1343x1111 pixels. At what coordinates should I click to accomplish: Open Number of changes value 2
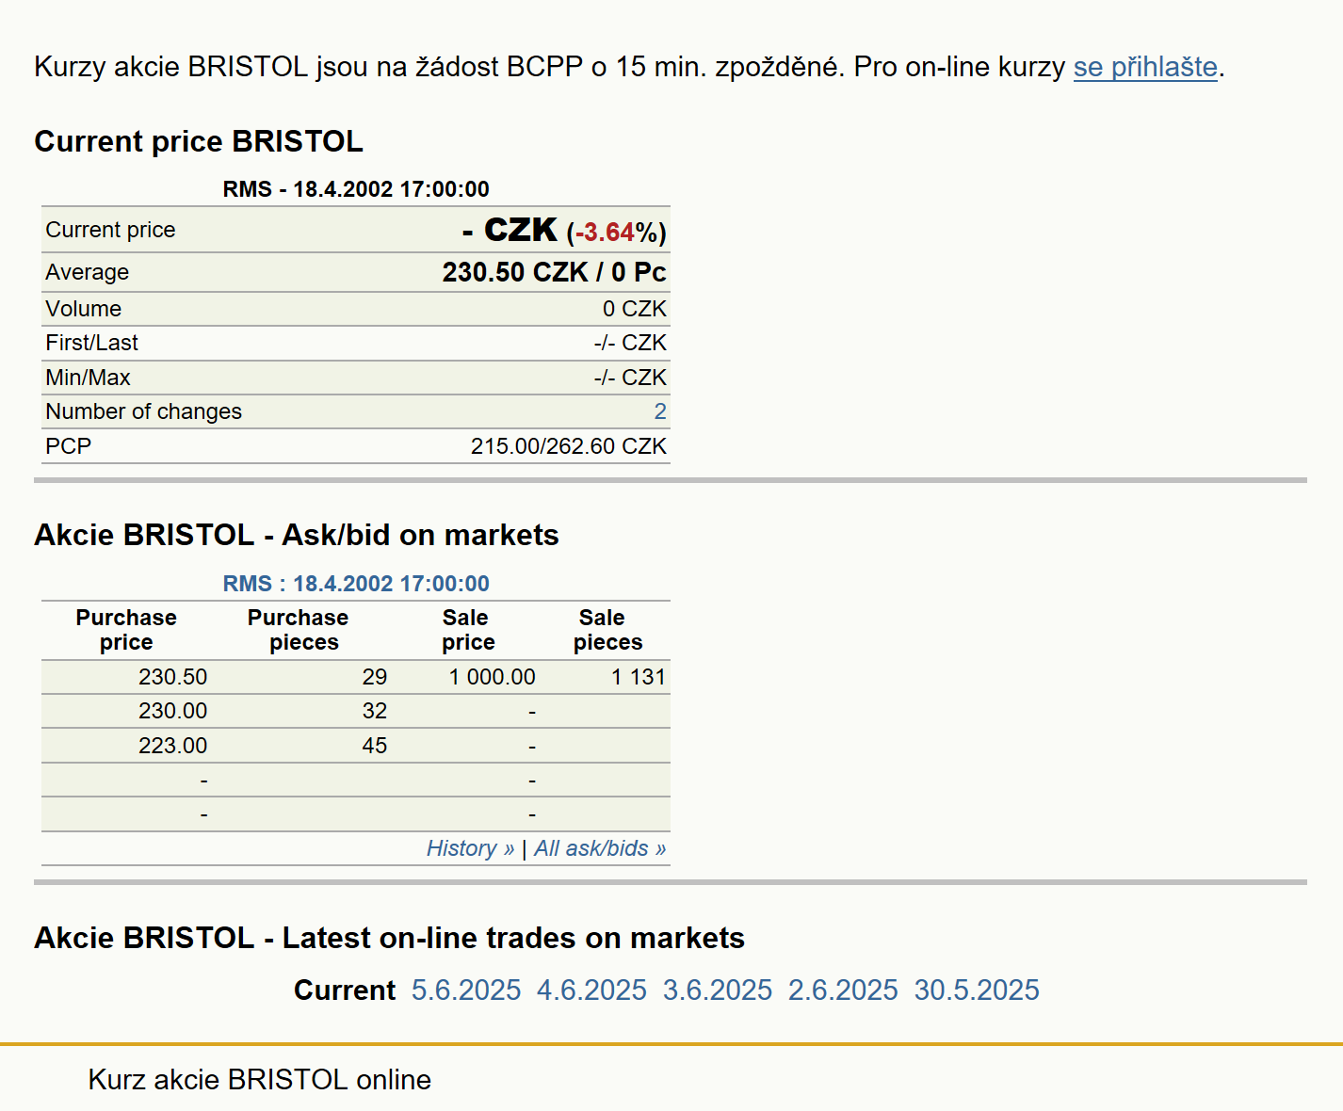[x=660, y=411]
